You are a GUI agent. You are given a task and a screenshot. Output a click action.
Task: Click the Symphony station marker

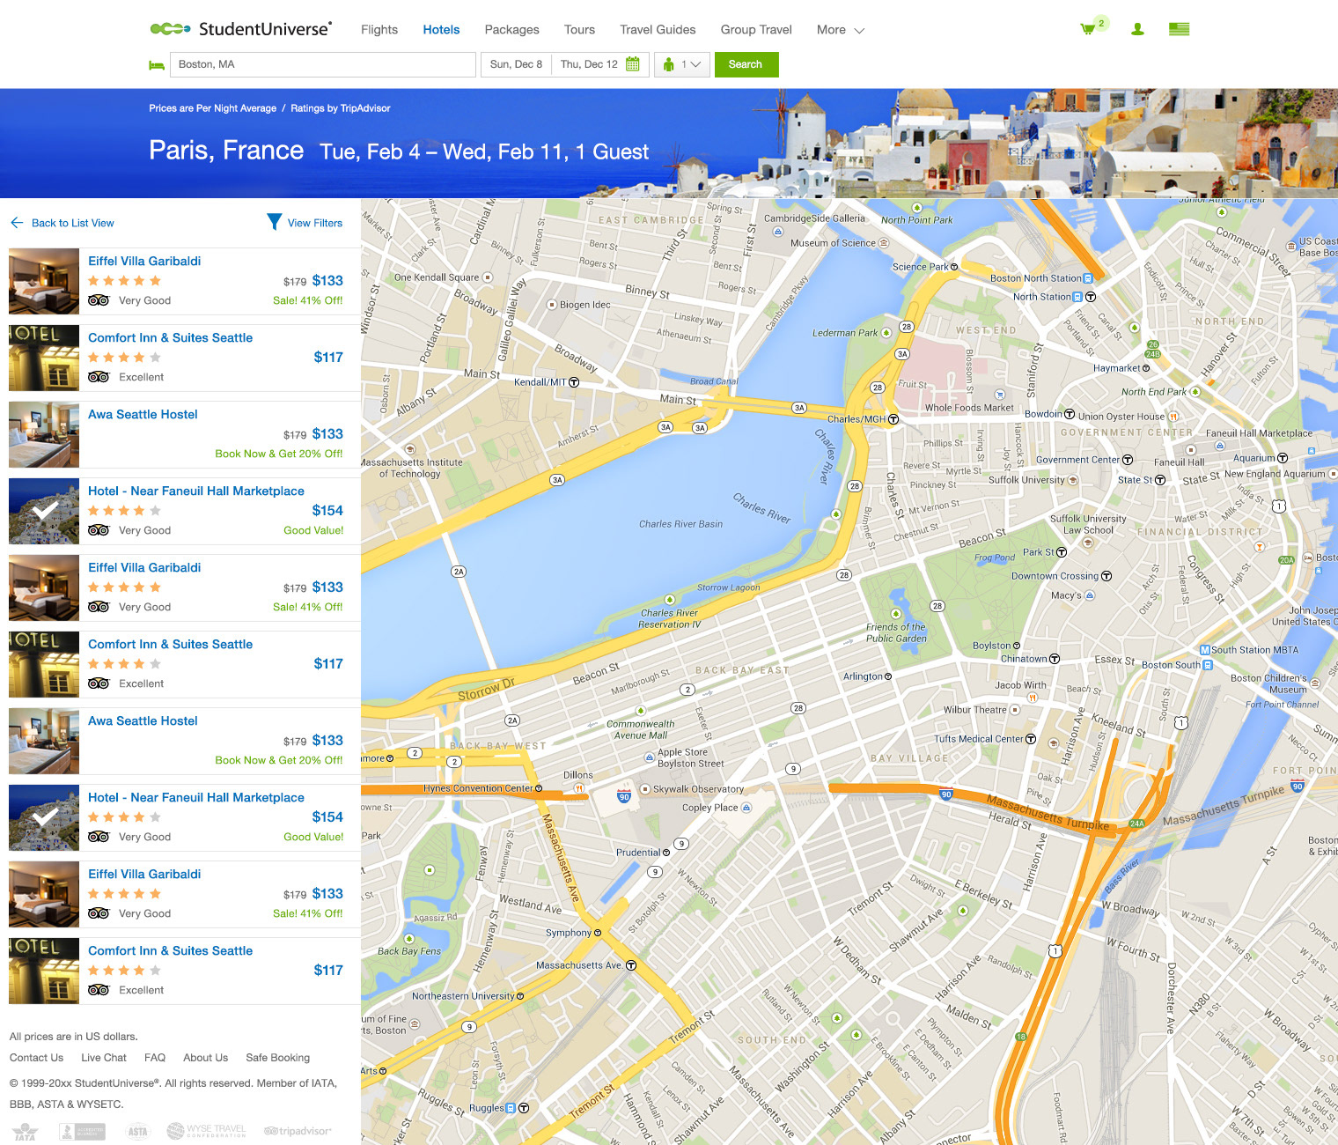[598, 933]
